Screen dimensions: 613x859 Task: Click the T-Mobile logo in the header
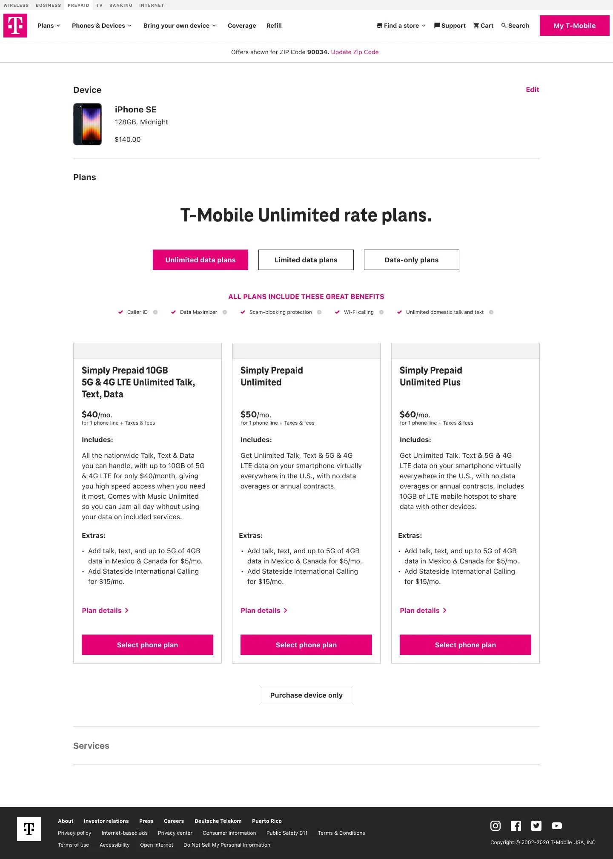15,26
